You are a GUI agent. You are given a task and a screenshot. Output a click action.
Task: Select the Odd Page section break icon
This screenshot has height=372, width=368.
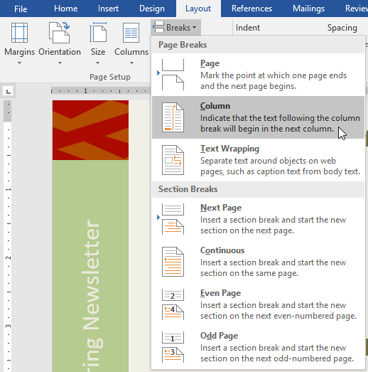pyautogui.click(x=173, y=347)
